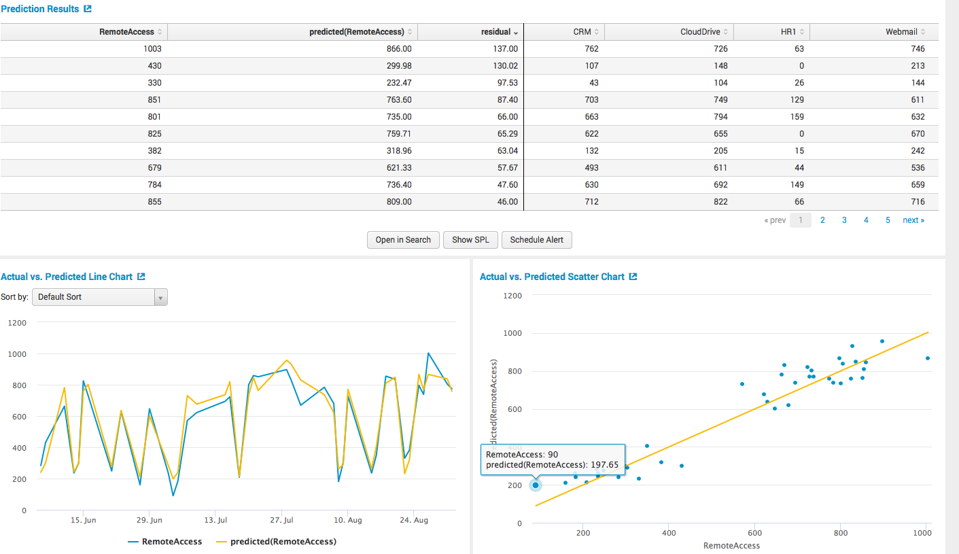The height and width of the screenshot is (554, 959).
Task: Select predicted value 866.00
Action: point(398,49)
